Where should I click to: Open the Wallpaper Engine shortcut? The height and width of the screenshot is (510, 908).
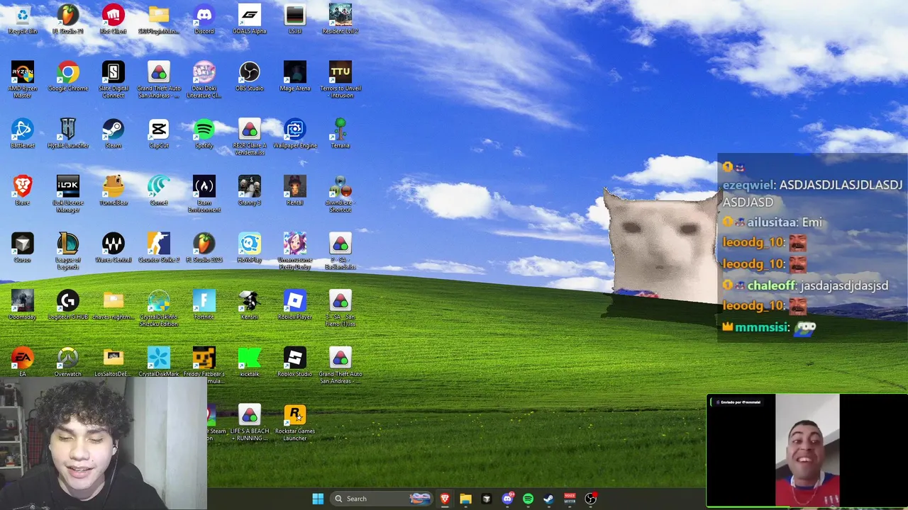tap(295, 133)
